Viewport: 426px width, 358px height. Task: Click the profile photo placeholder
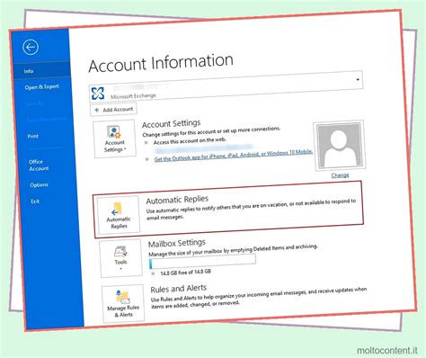[340, 146]
